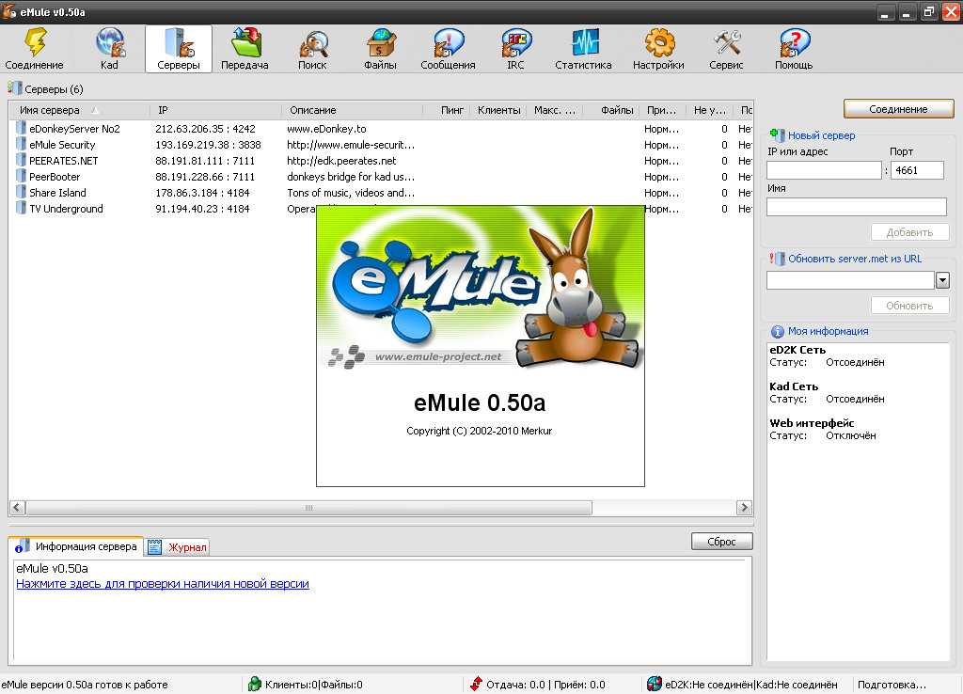The width and height of the screenshot is (963, 694).
Task: Sort servers by IP column header
Action: click(215, 110)
